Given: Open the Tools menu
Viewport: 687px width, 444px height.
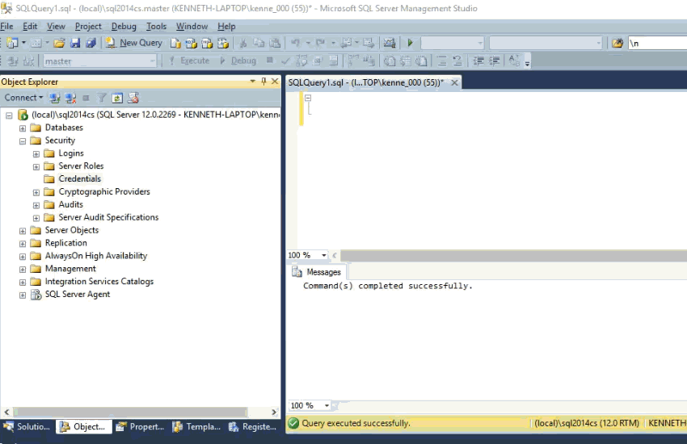Looking at the screenshot, I should pyautogui.click(x=156, y=27).
